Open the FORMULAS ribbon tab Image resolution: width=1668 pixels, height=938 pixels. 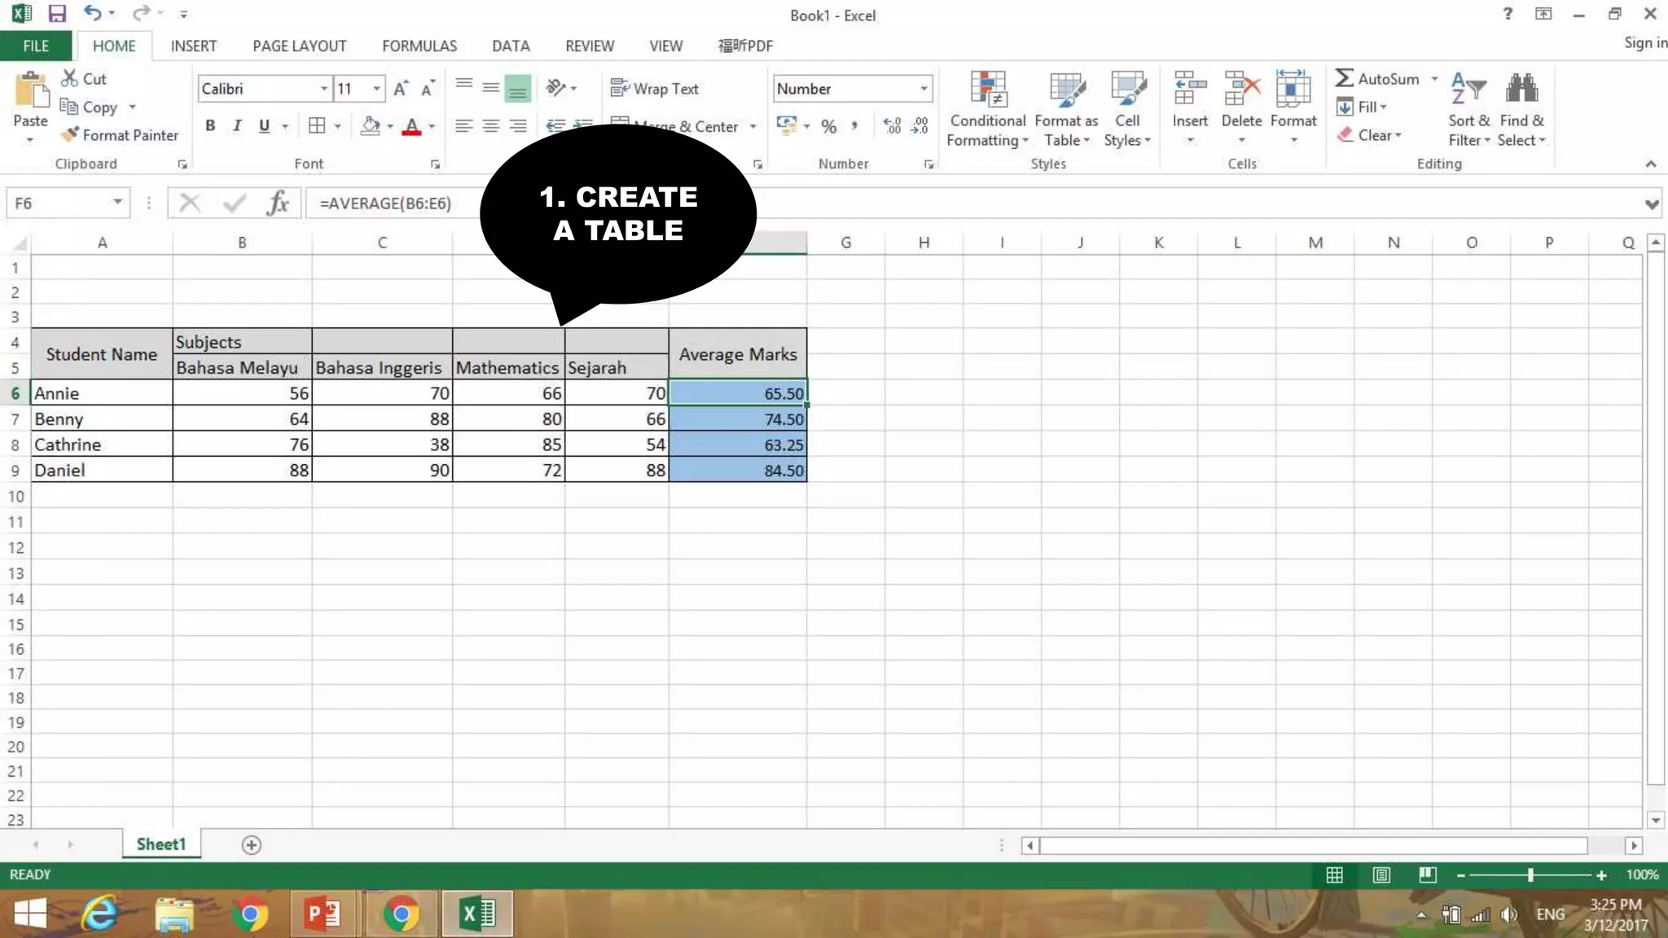[419, 46]
